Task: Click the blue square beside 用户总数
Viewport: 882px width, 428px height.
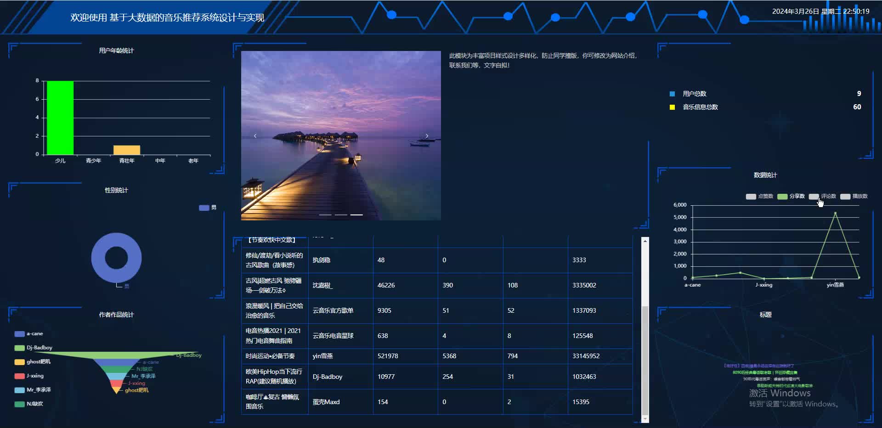Action: coord(672,94)
